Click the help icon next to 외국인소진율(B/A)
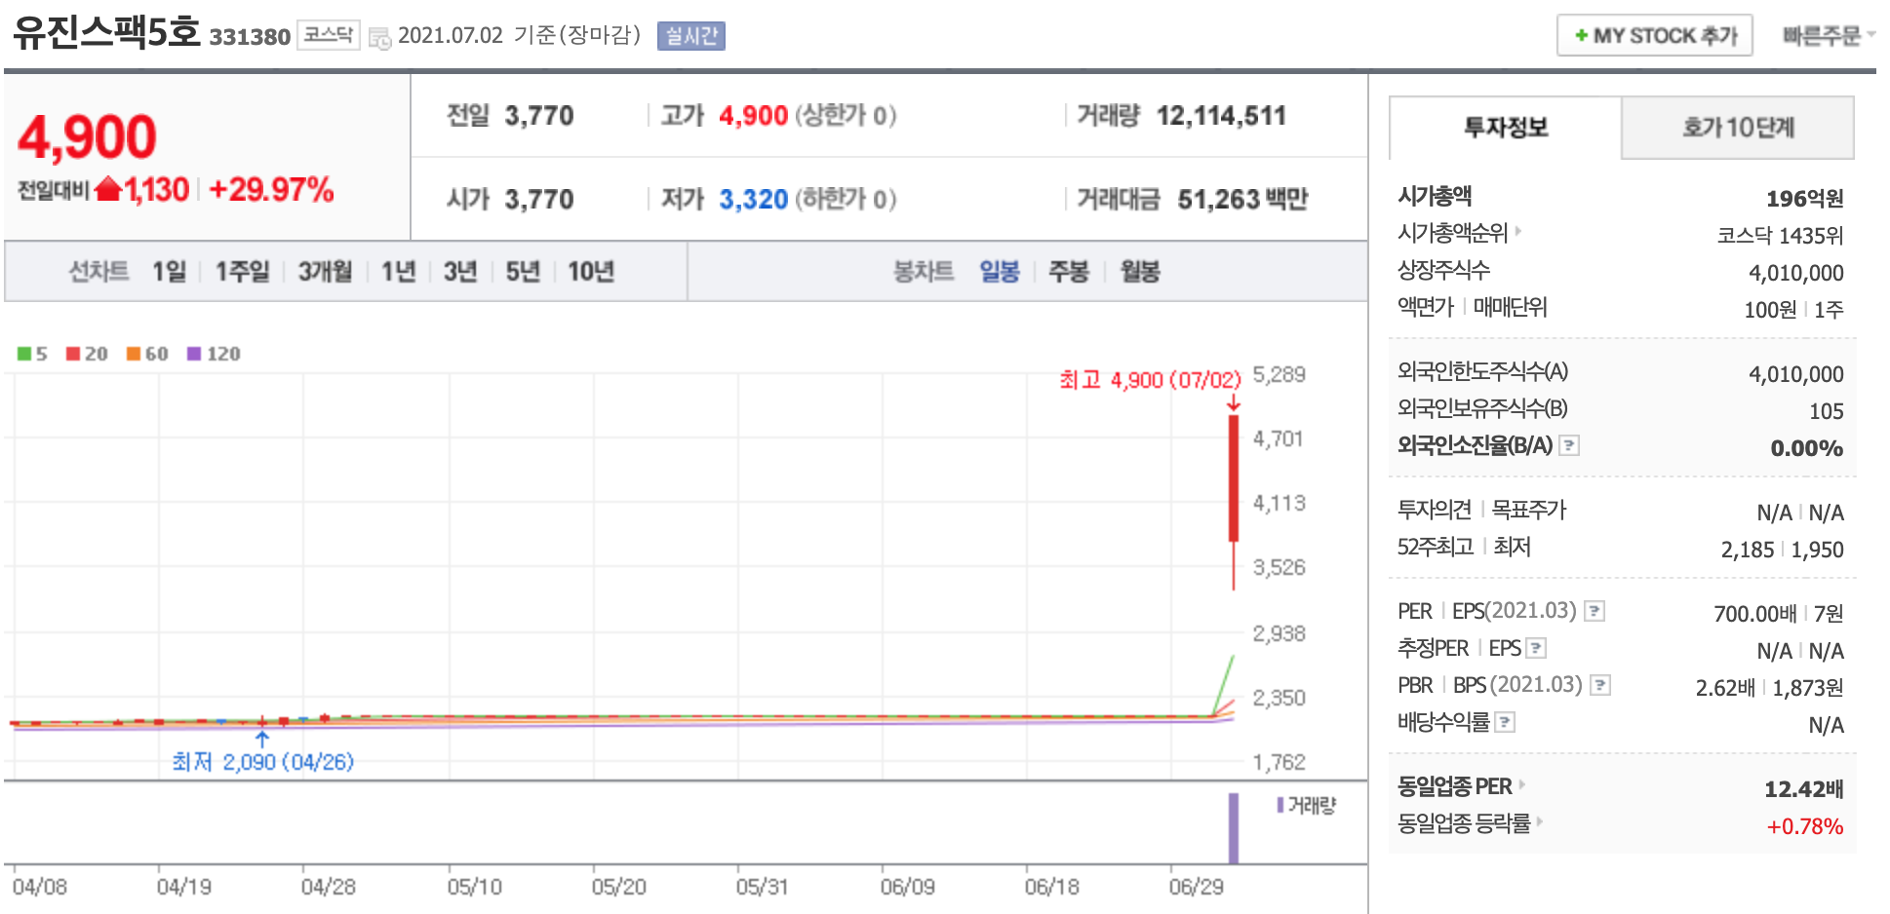The height and width of the screenshot is (914, 1890). (1569, 445)
